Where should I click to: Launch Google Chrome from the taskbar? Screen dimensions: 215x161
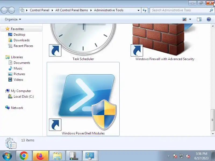tap(24, 156)
